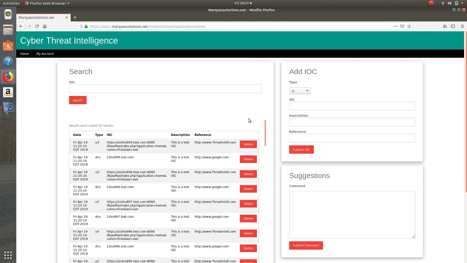Open Ubuntu Software from the dock

tap(8, 46)
